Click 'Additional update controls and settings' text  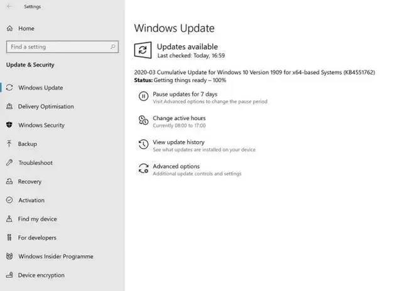pos(197,174)
